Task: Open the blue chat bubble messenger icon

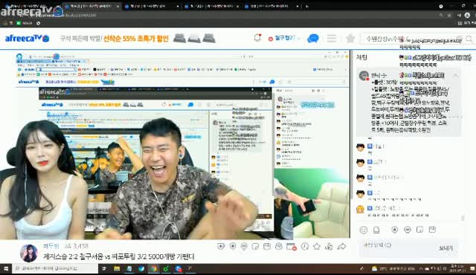Action: coord(313,39)
